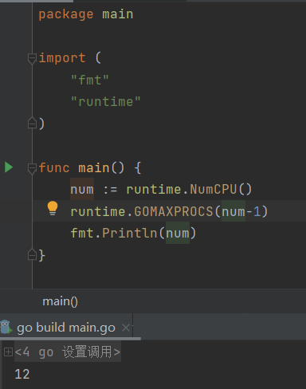Expand the folded '<4 go 设置调用>' output
The height and width of the screenshot is (389, 306).
point(8,352)
